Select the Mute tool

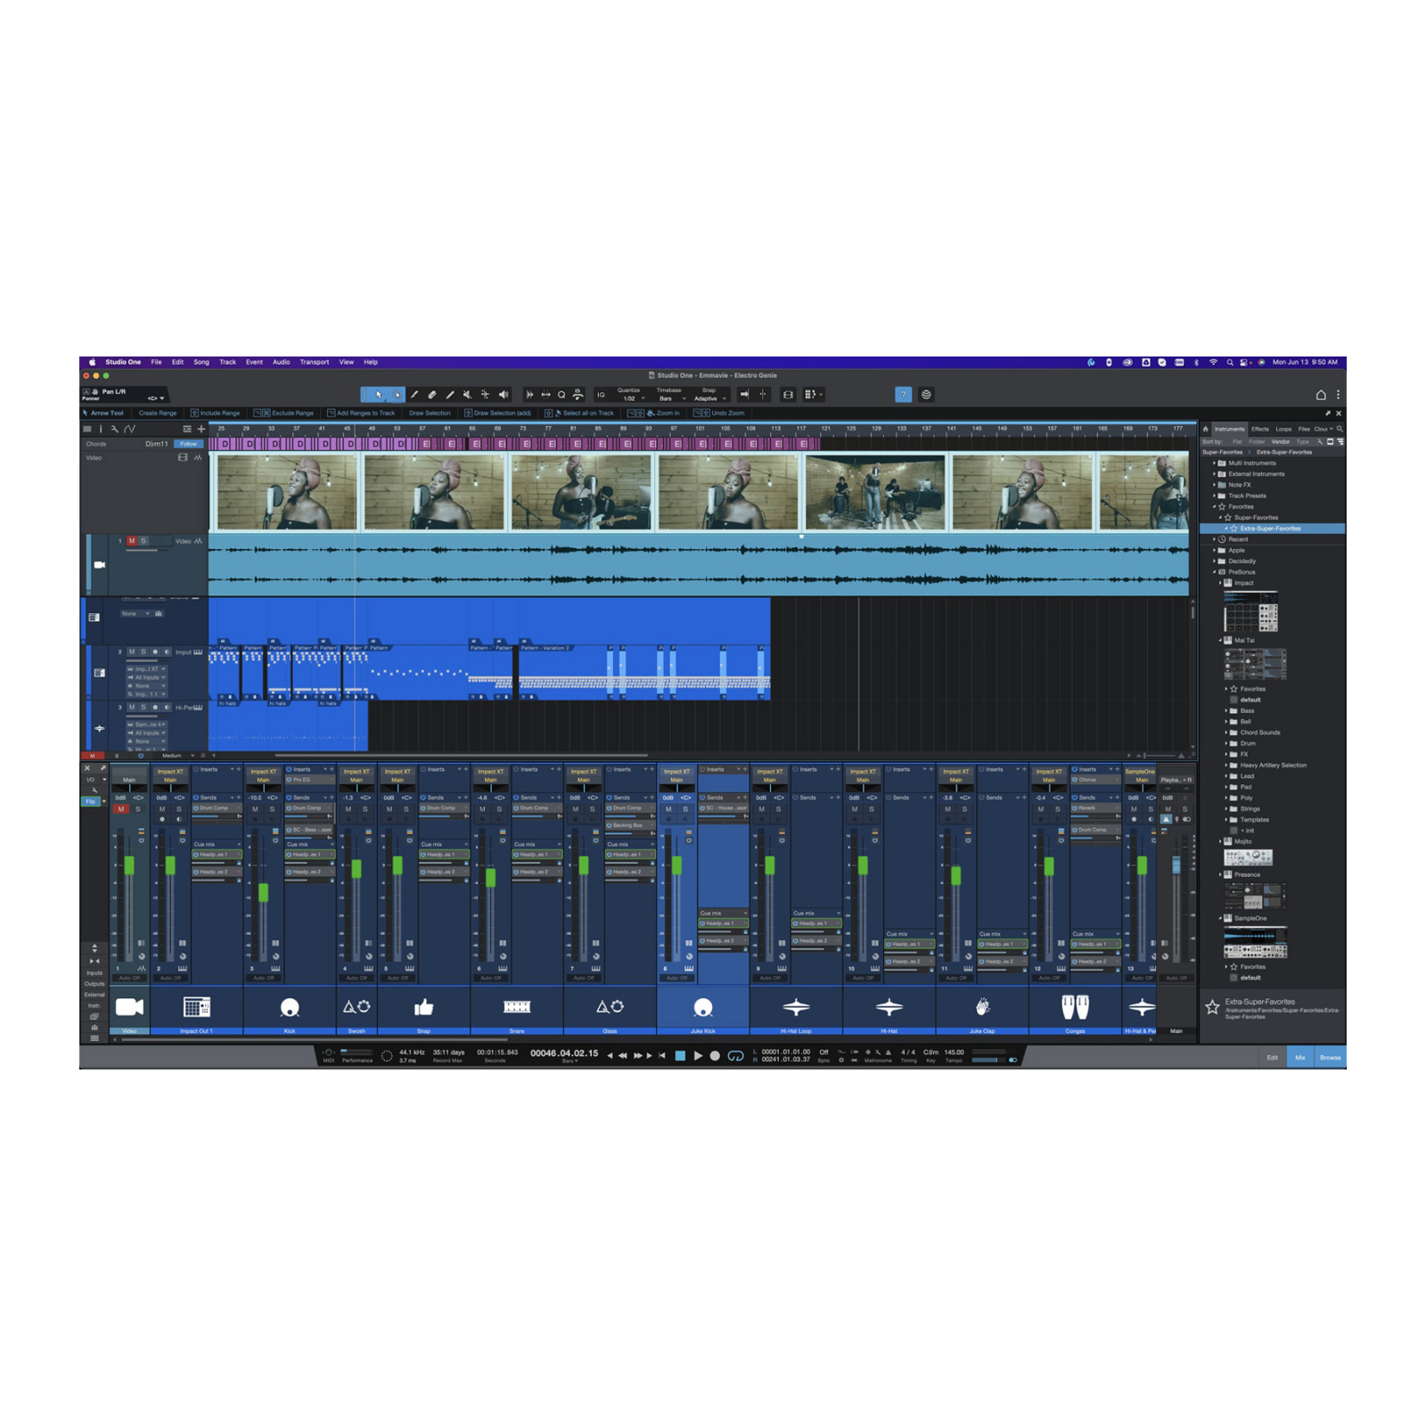click(x=467, y=395)
